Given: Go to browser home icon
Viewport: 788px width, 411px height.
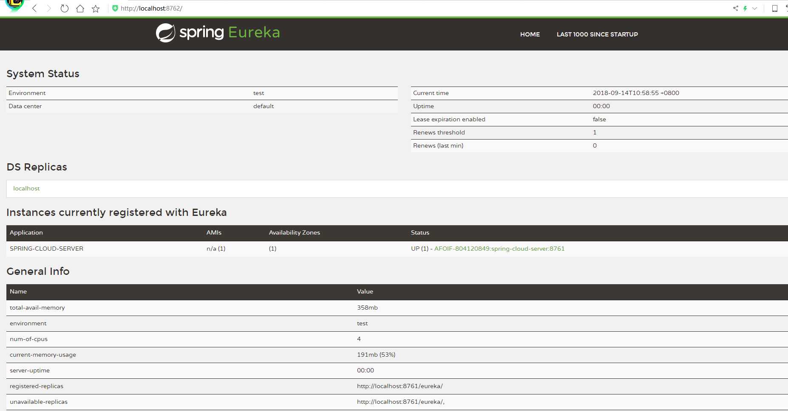Looking at the screenshot, I should tap(80, 8).
